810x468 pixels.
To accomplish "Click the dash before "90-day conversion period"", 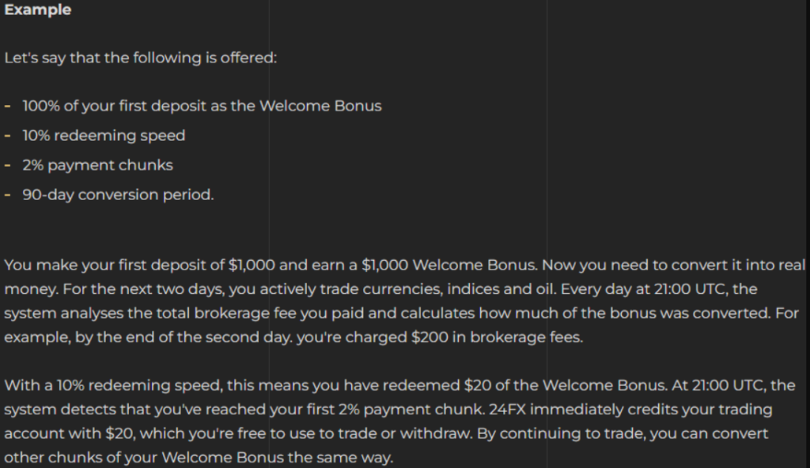I will [x=7, y=194].
